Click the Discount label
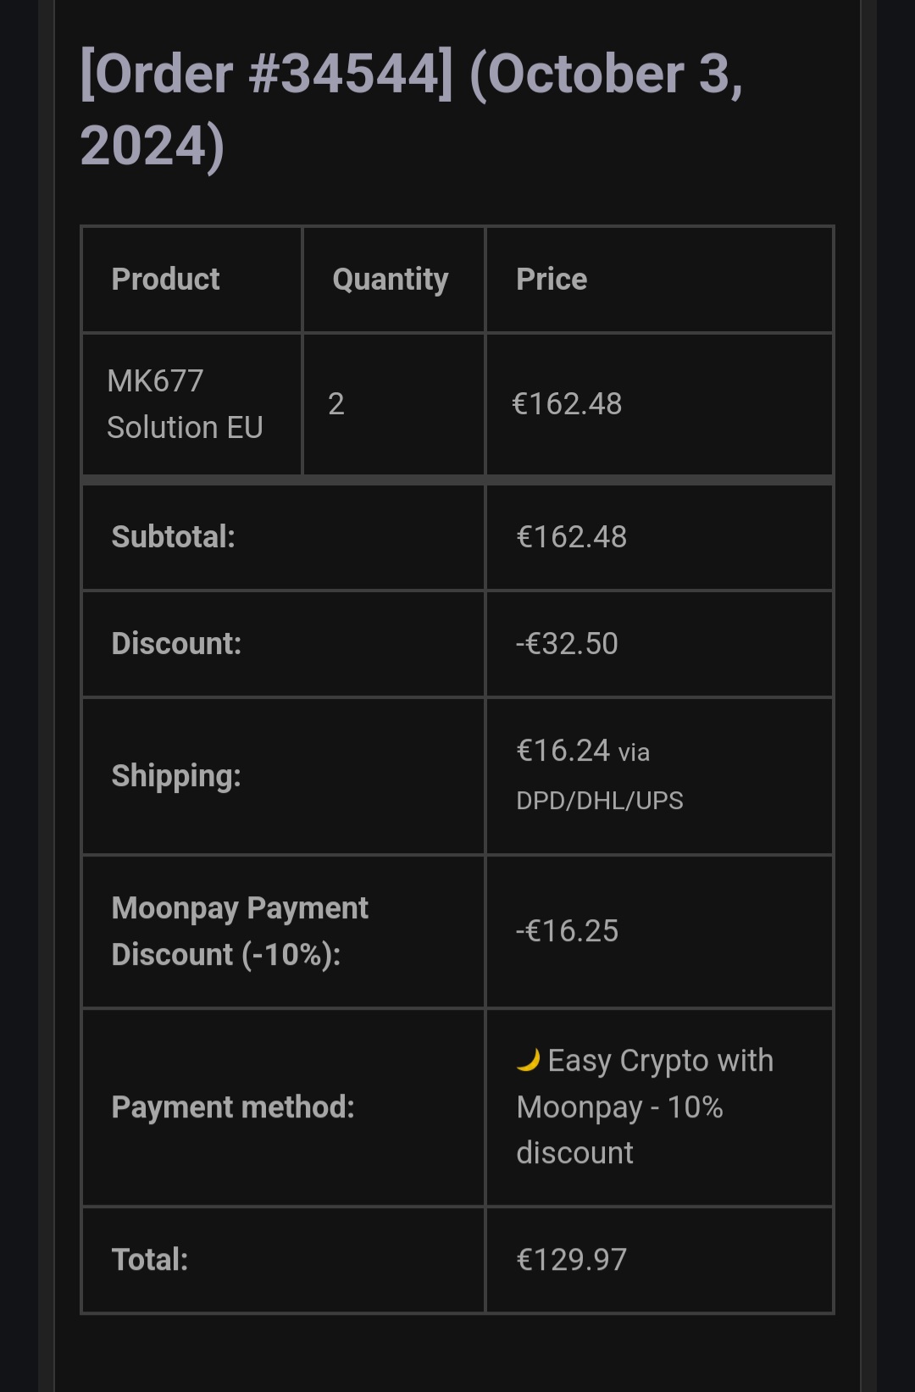This screenshot has height=1392, width=915. [176, 643]
